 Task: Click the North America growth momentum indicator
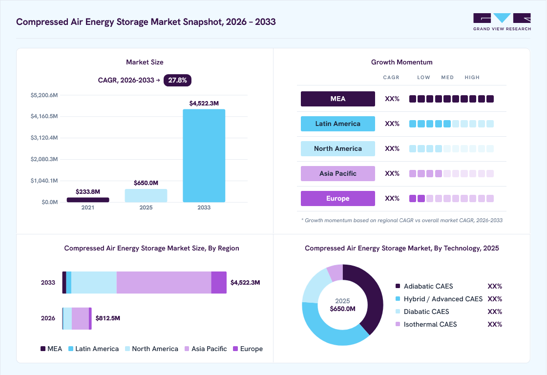coord(451,148)
